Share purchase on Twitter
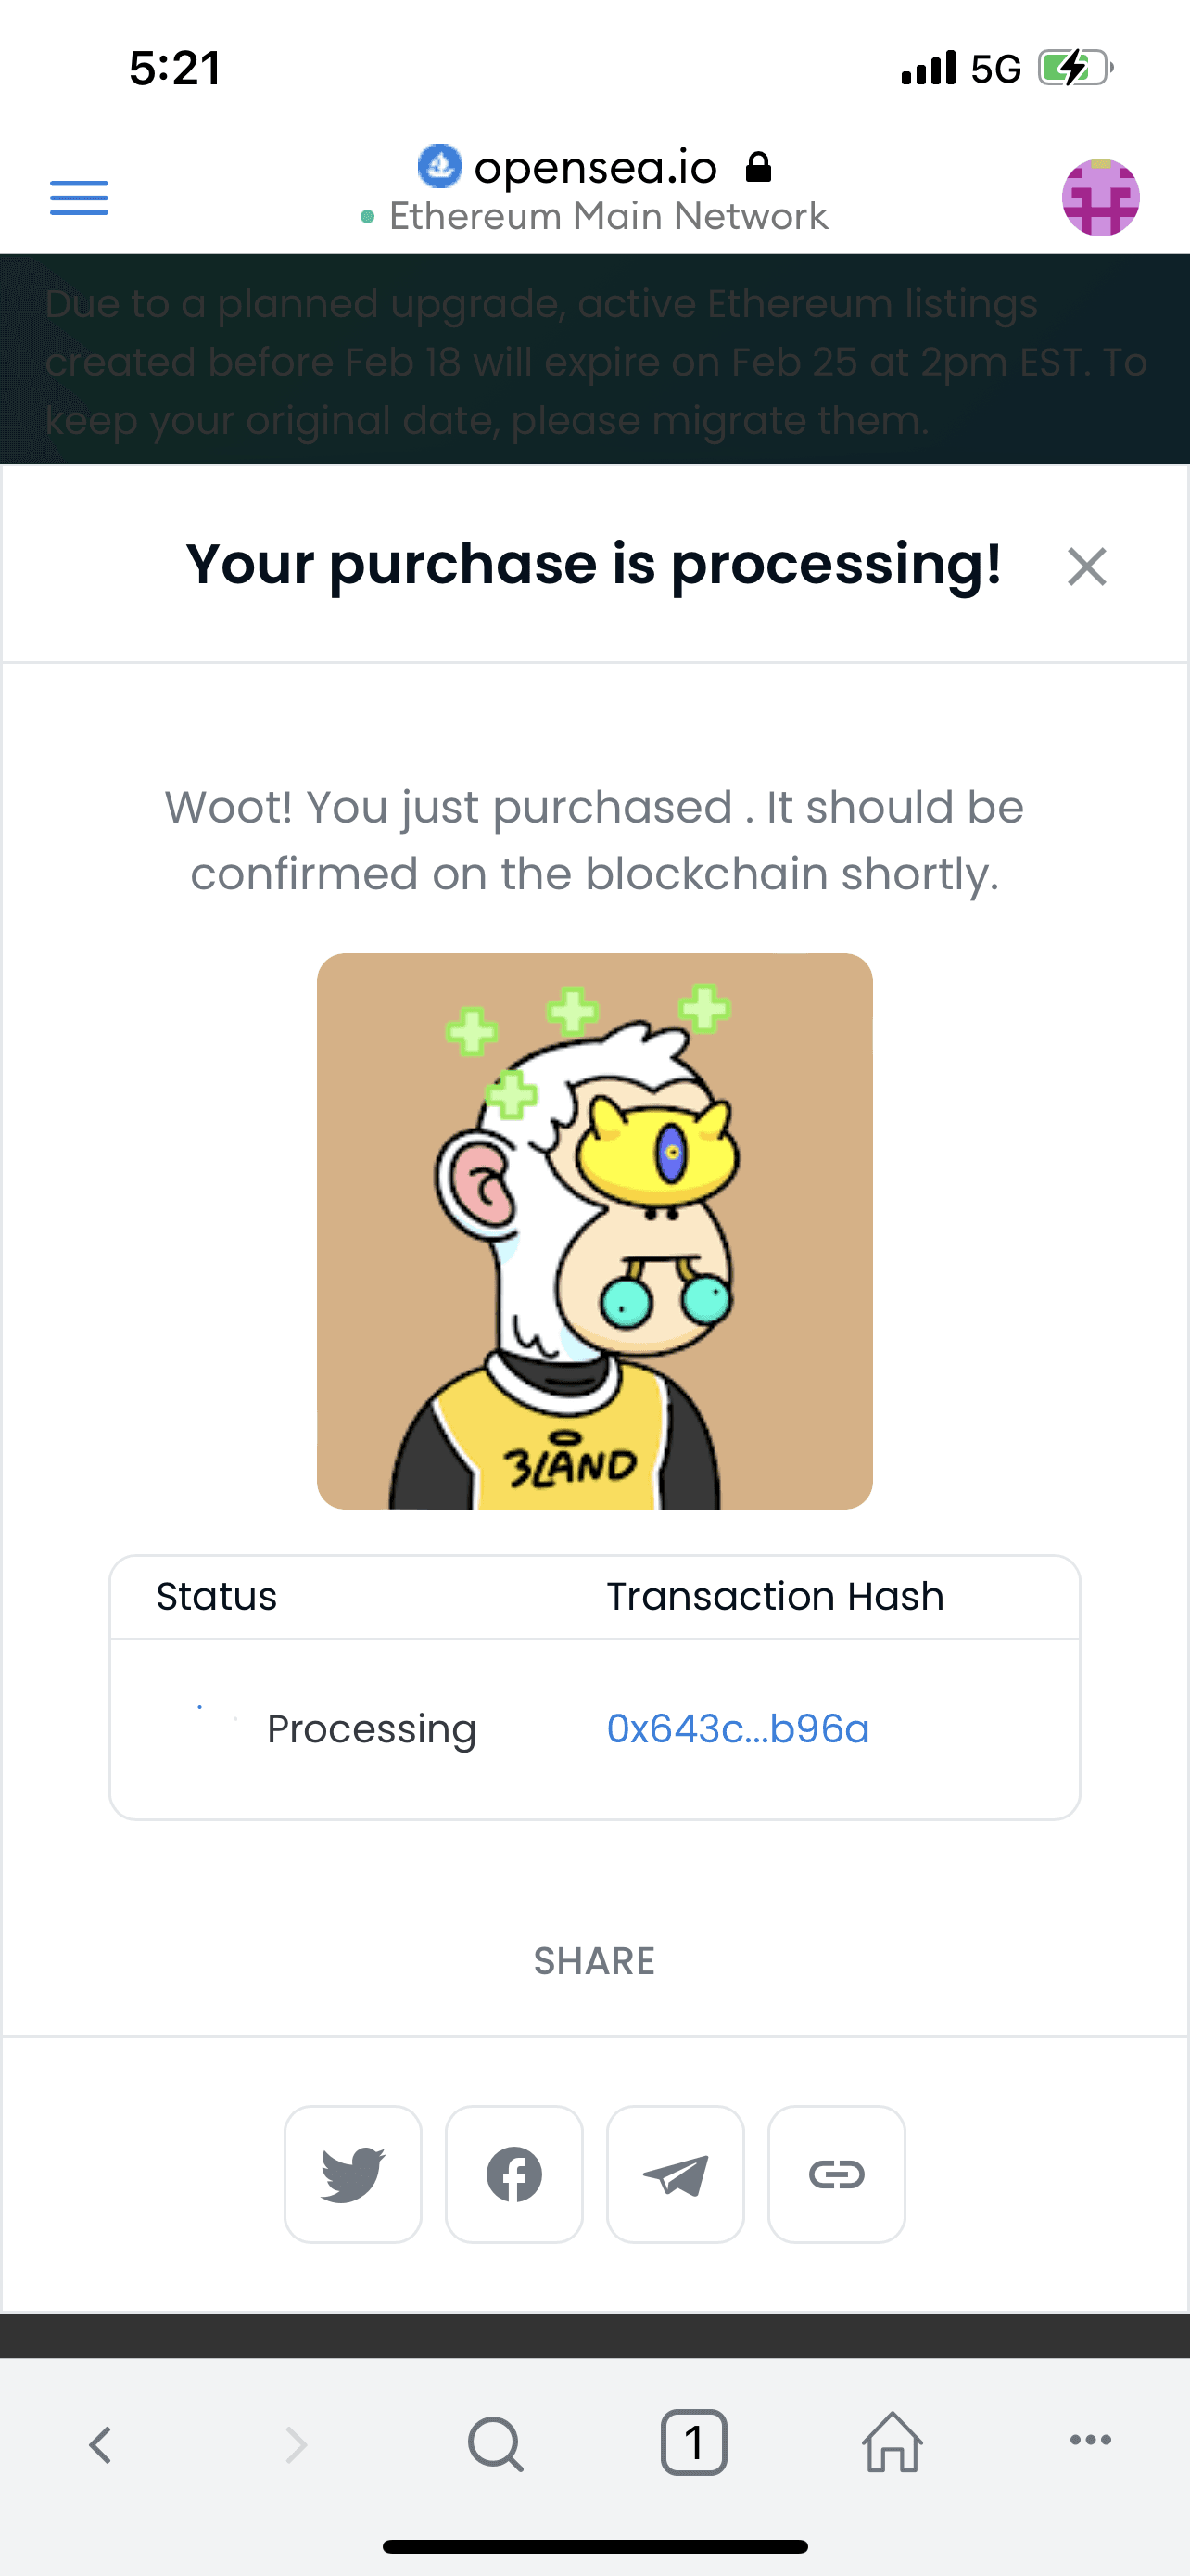Viewport: 1190px width, 2576px height. 353,2174
